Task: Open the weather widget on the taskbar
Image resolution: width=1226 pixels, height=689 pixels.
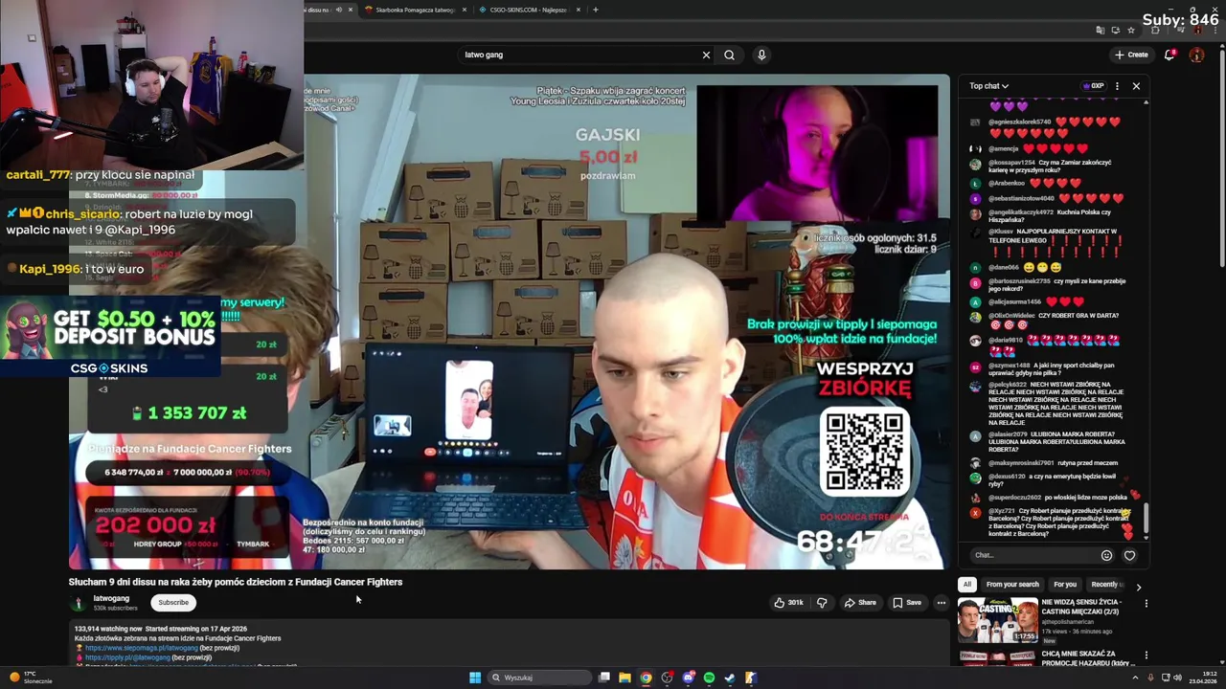Action: 31,678
